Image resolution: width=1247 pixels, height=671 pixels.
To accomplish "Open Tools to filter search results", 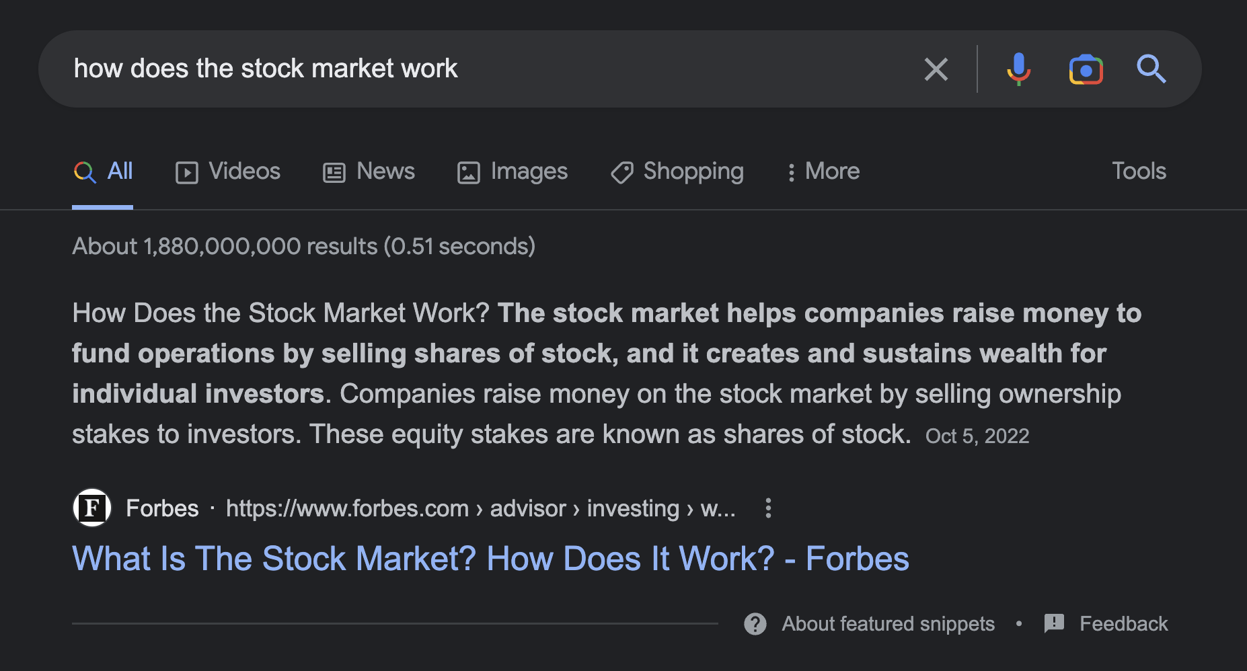I will coord(1139,172).
